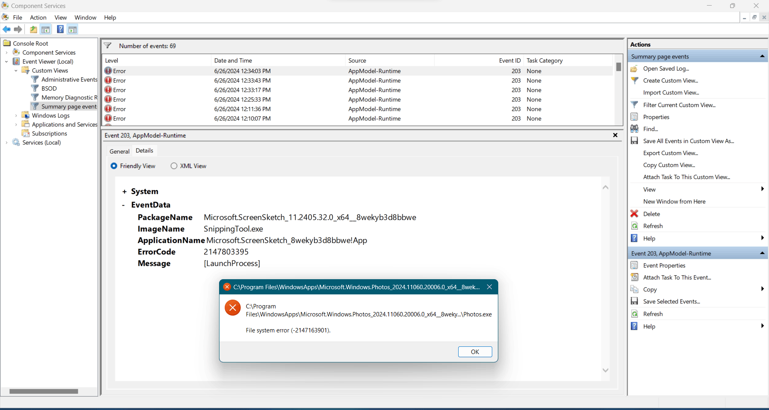Click the Create Custom View funnel icon
769x410 pixels.
click(634, 80)
